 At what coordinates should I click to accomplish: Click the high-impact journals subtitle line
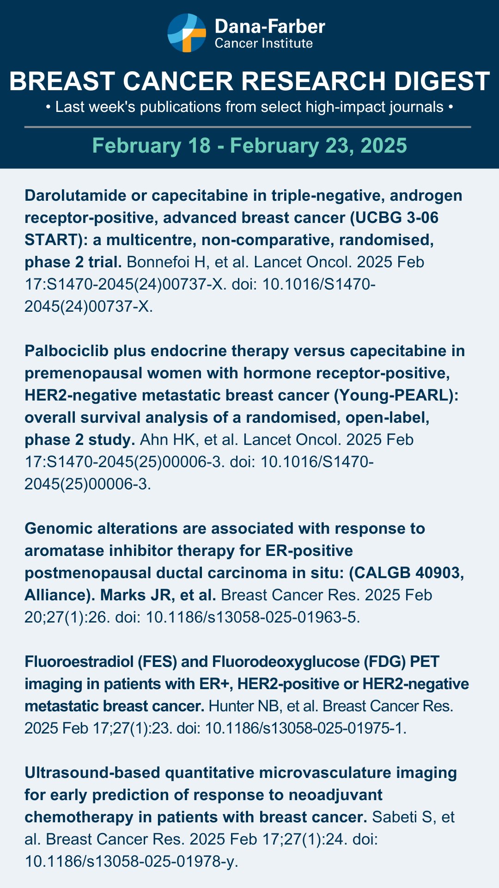point(249,107)
